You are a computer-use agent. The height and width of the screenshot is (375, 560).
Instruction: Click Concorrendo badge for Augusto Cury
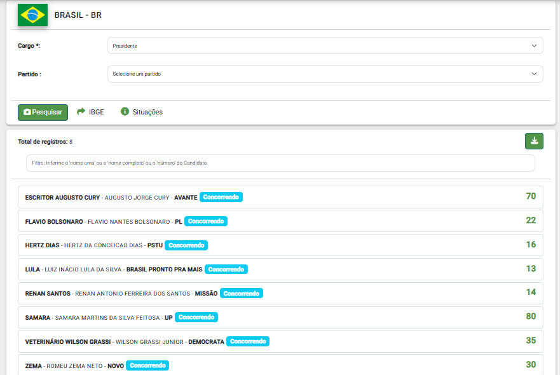[221, 197]
